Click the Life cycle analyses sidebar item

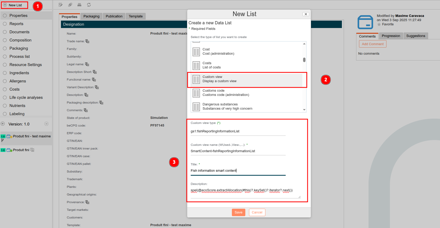[26, 97]
